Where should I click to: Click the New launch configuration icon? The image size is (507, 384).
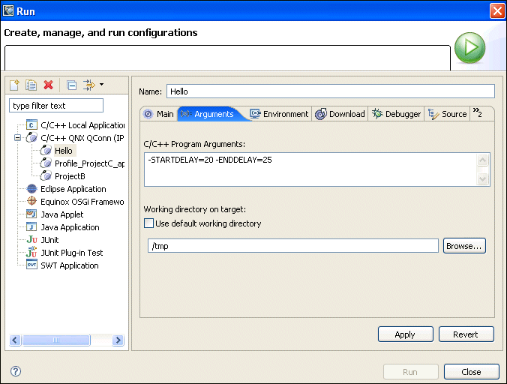coord(14,85)
